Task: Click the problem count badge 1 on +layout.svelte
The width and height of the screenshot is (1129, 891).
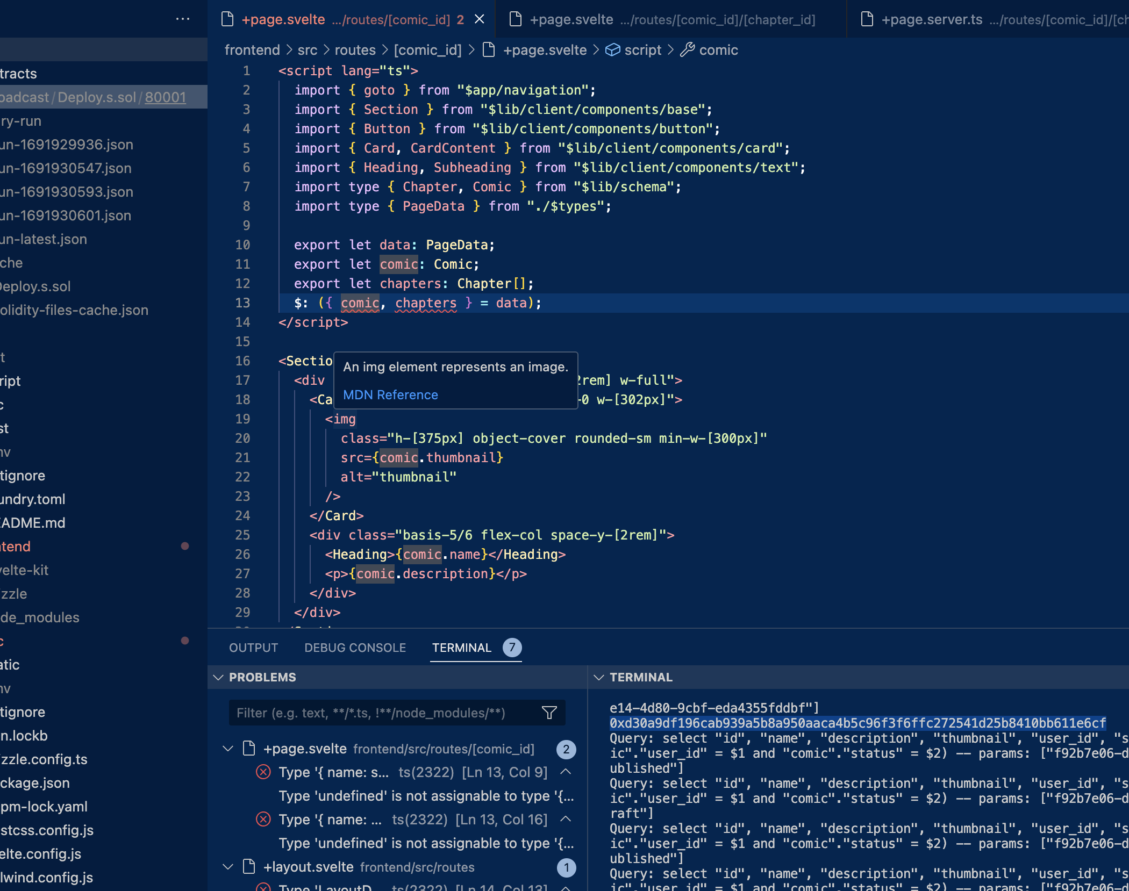Action: [x=566, y=867]
